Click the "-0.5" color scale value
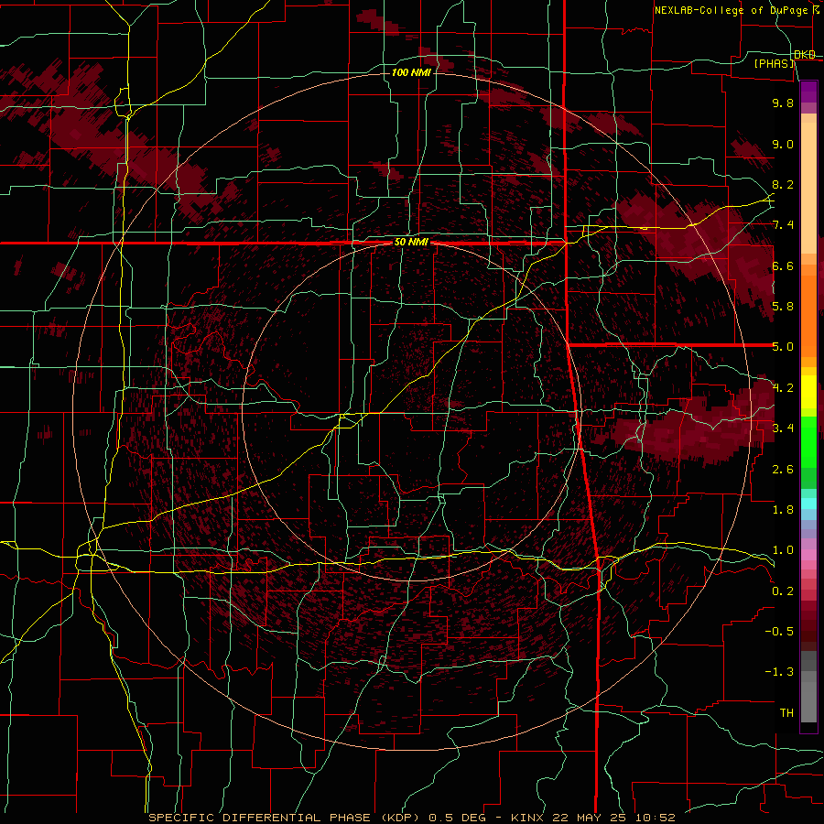 point(779,632)
